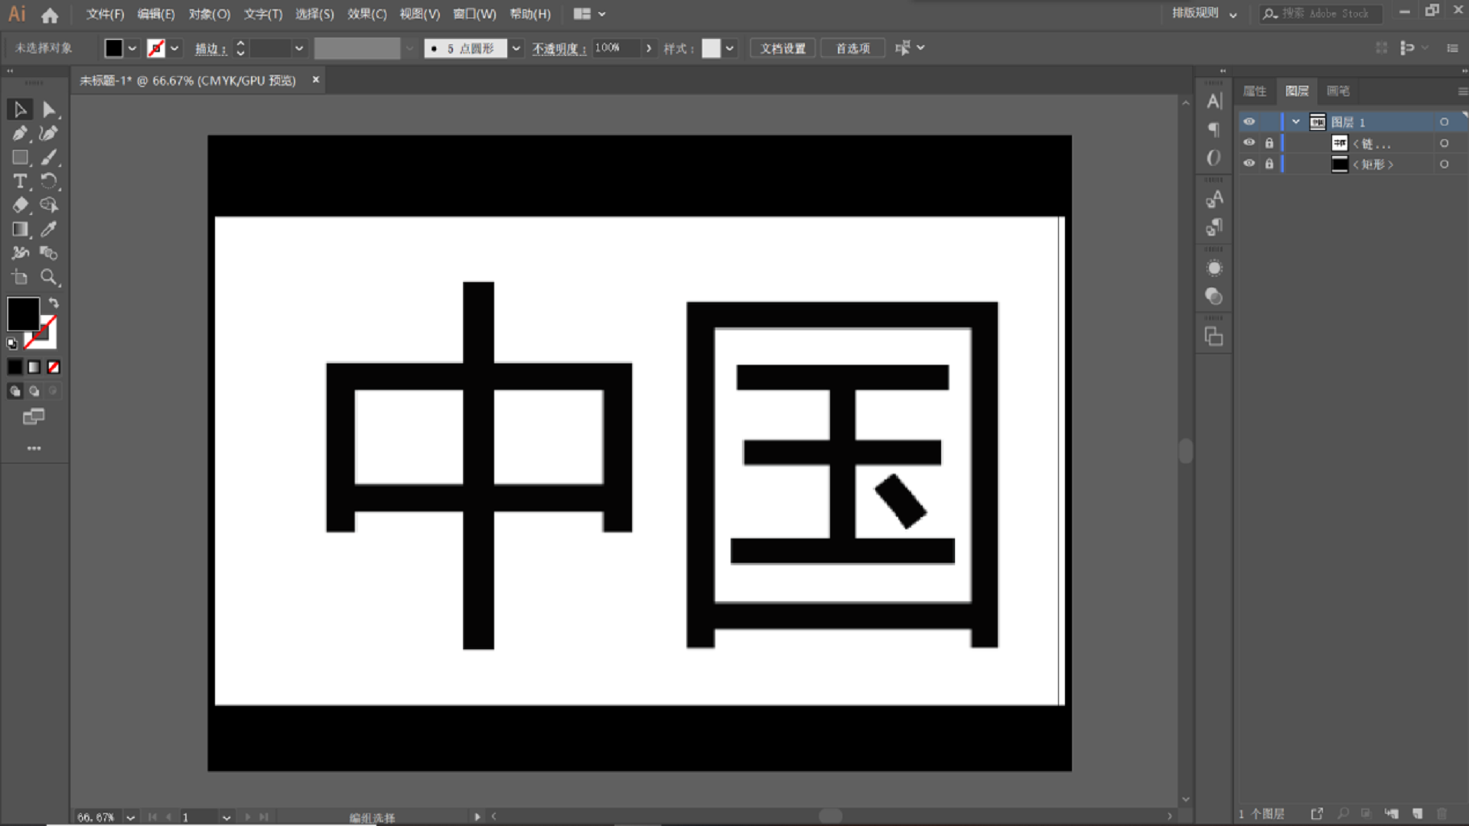Hide 图层 1 using eye icon

click(x=1249, y=122)
